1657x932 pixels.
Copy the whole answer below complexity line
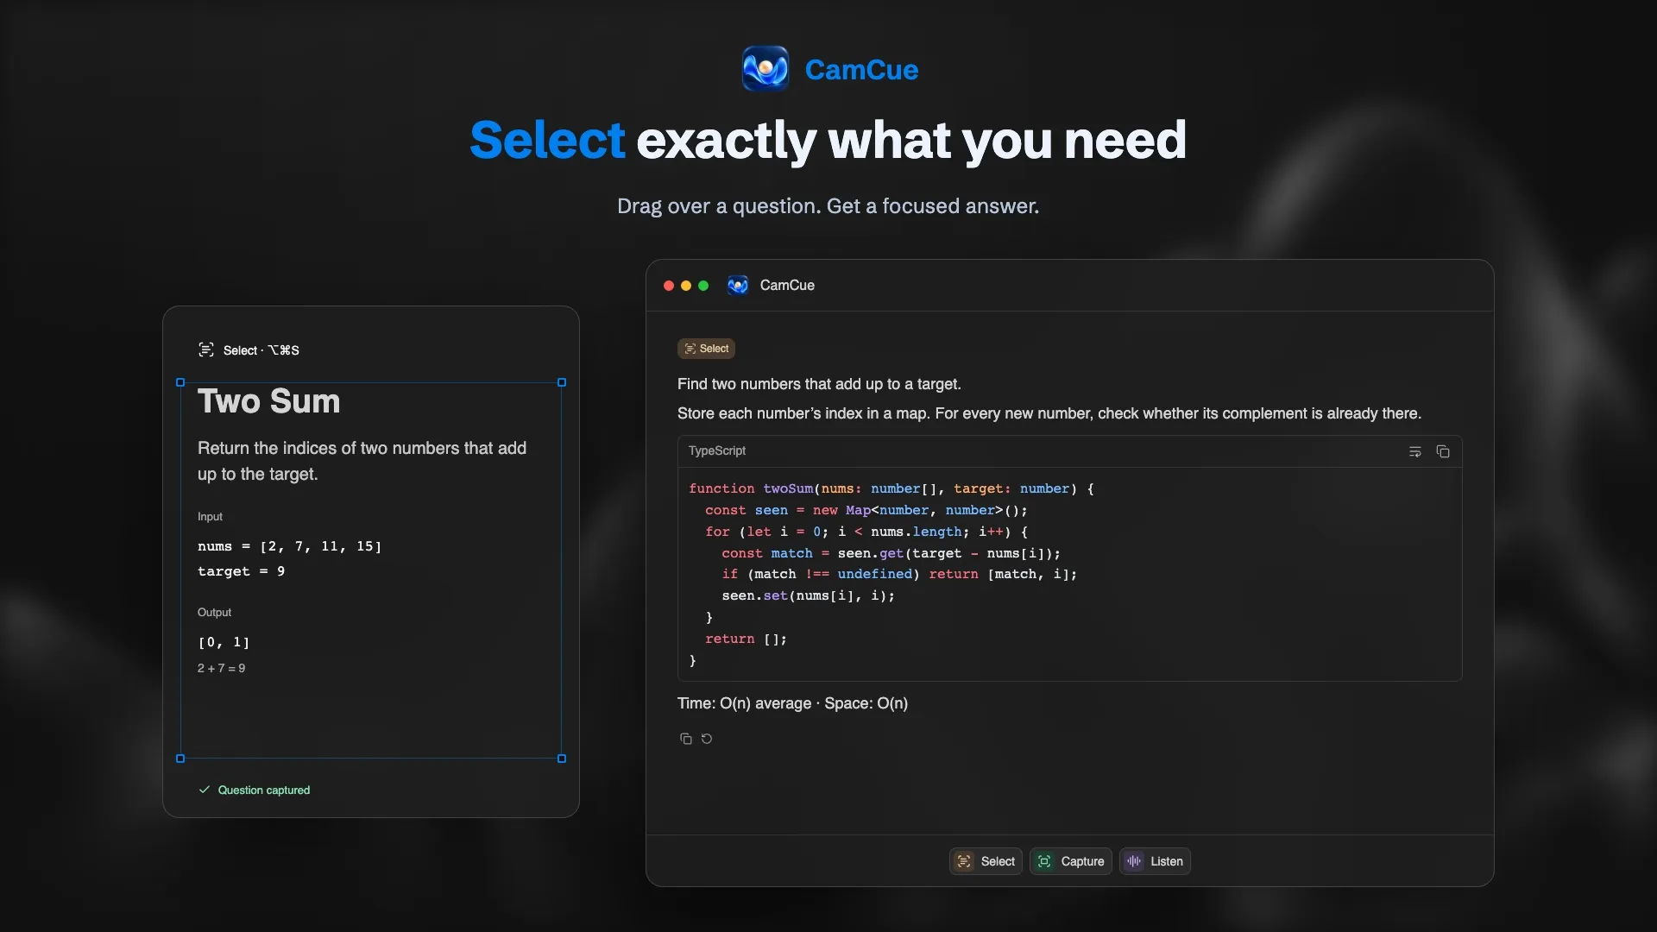pyautogui.click(x=686, y=739)
